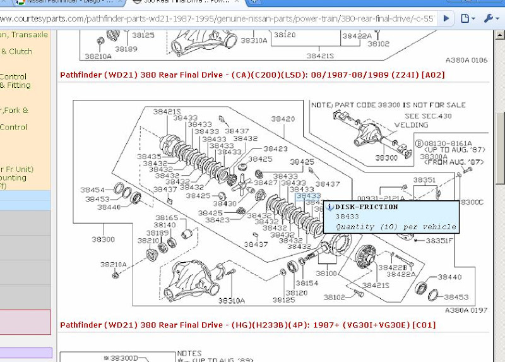This screenshot has height=362, width=505.
Task: Select the 380 Rear Final Drive tab
Action: tap(187, 2)
